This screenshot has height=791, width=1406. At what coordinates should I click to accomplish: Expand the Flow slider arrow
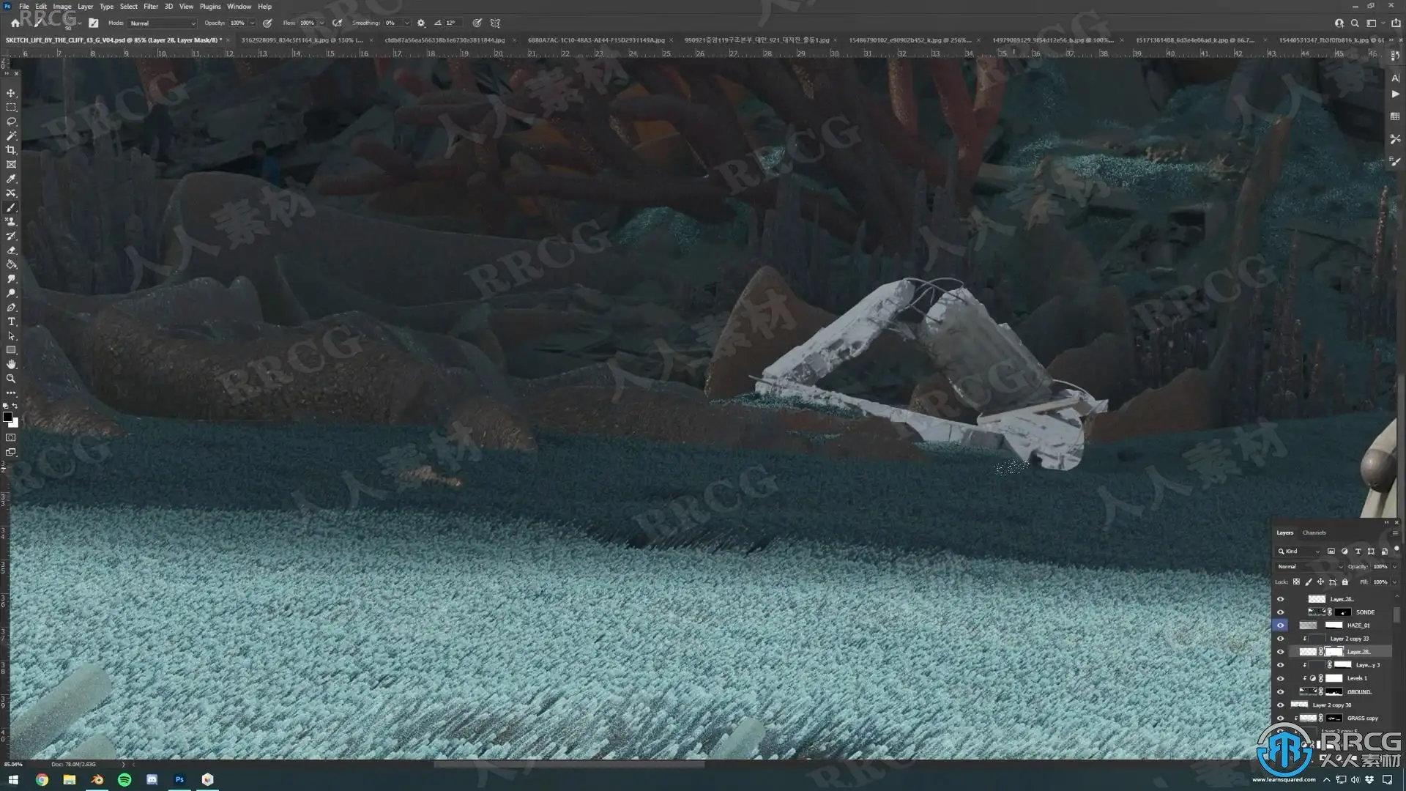[x=321, y=23]
